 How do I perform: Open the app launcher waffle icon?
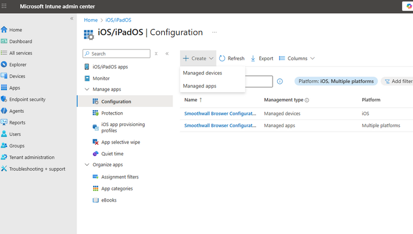click(4, 6)
